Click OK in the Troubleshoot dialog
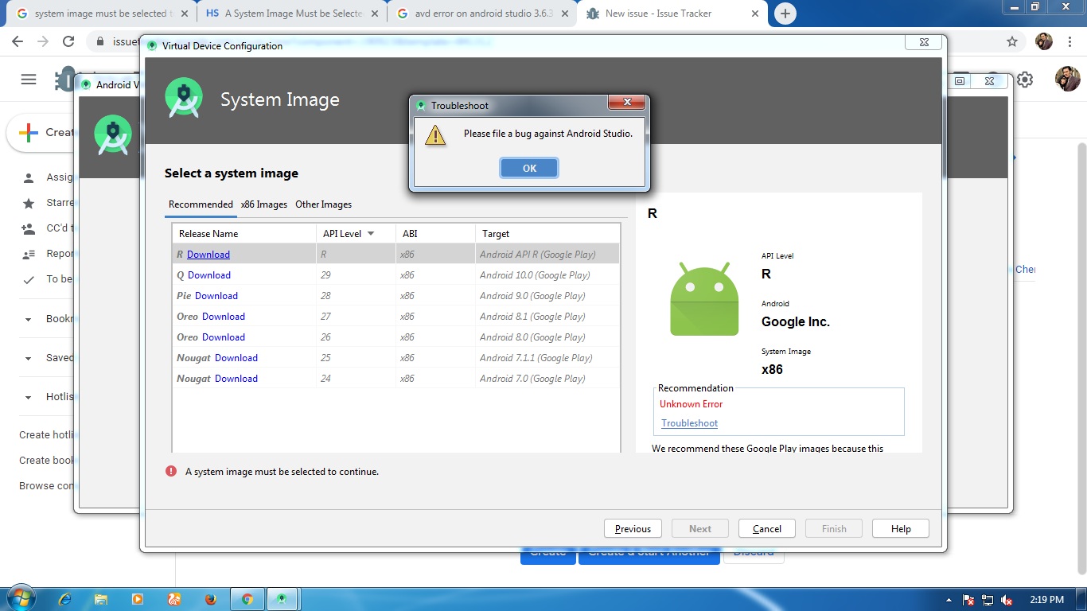 pos(529,168)
